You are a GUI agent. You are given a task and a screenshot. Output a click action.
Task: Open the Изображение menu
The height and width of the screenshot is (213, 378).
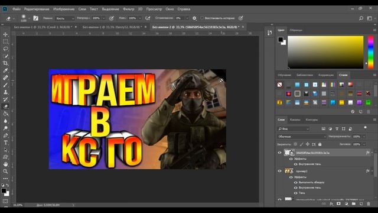(x=64, y=9)
